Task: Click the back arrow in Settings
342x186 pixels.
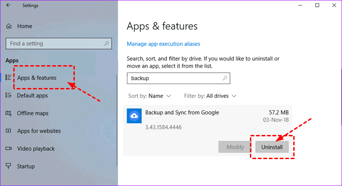Action: click(x=9, y=5)
